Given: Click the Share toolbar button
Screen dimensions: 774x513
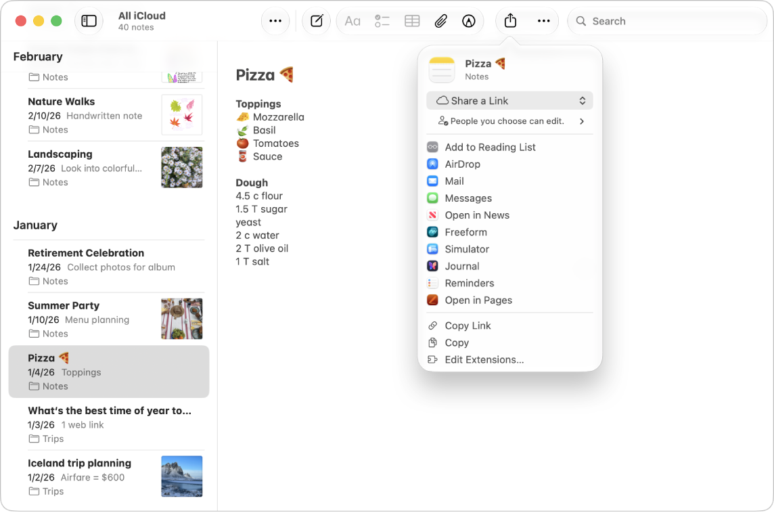Looking at the screenshot, I should click(510, 21).
